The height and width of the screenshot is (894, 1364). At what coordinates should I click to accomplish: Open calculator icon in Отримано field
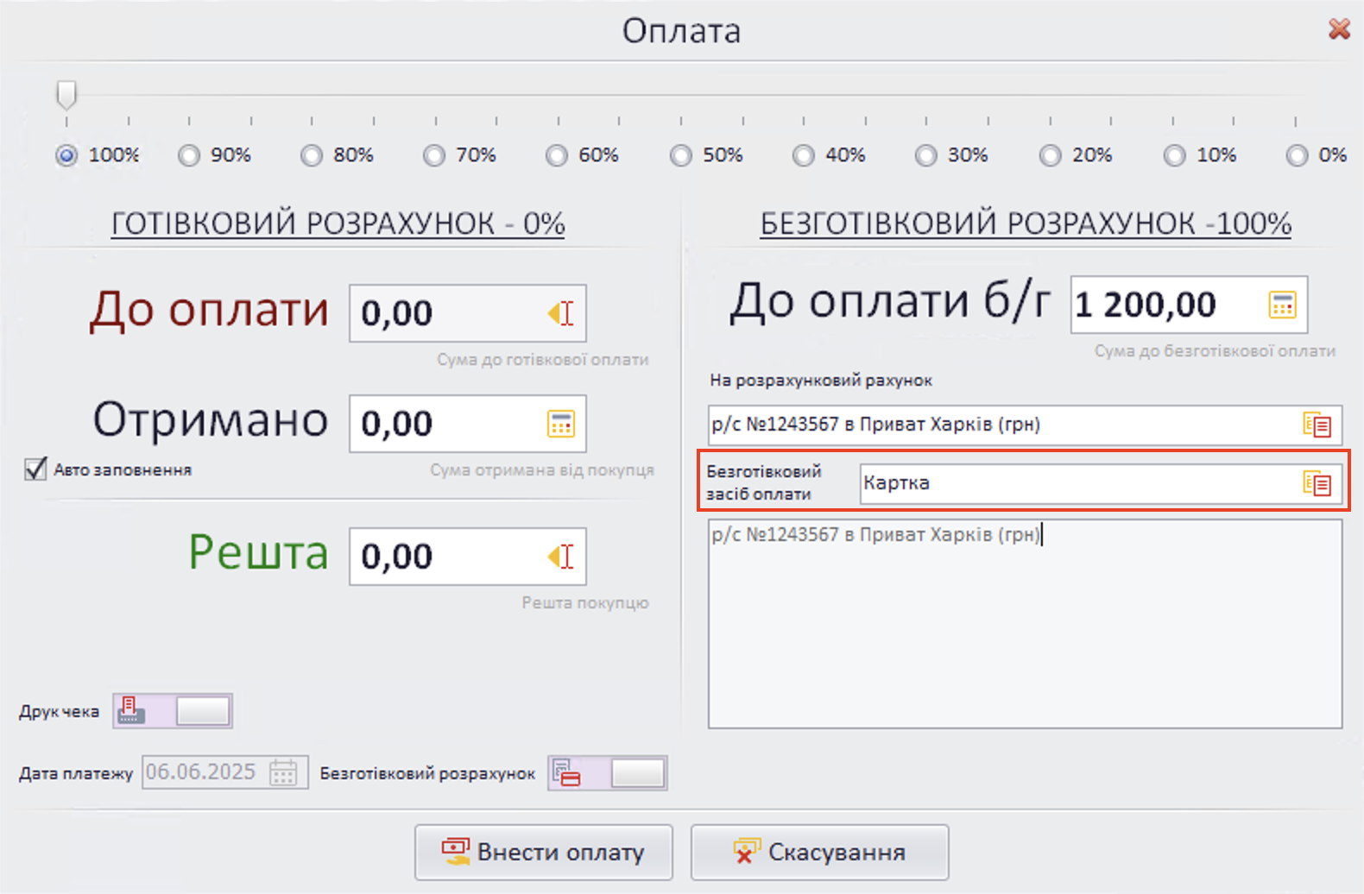point(561,424)
